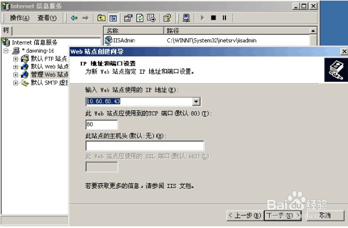This screenshot has width=348, height=228.
Task: Click the 默认 SMTP mail icon
Action: (x=25, y=83)
